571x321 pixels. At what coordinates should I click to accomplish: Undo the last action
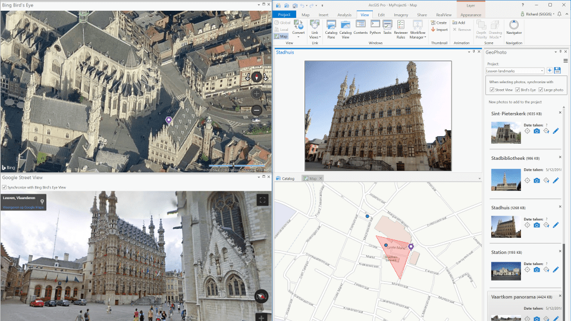(302, 5)
